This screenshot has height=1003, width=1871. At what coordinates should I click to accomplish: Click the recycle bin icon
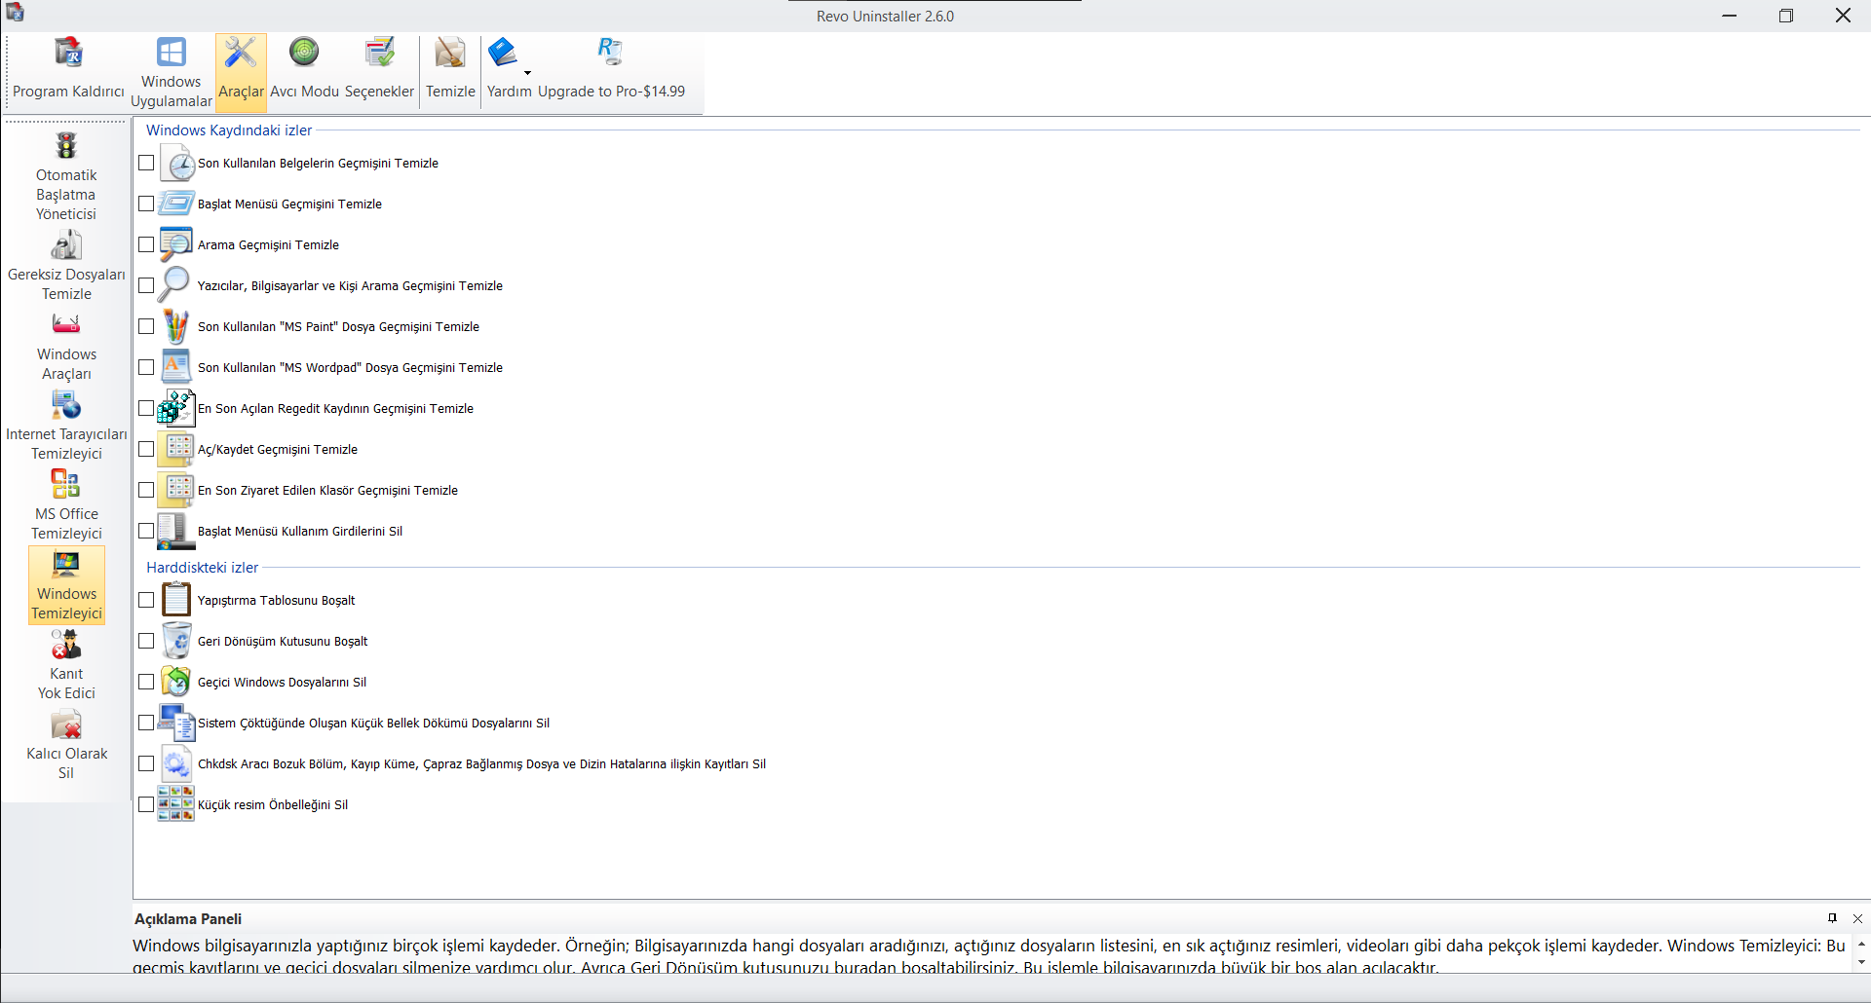point(176,641)
